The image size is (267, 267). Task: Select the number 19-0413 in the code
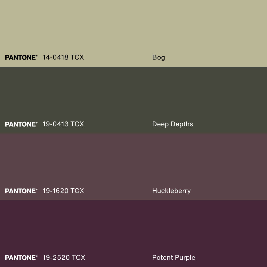click(x=56, y=124)
